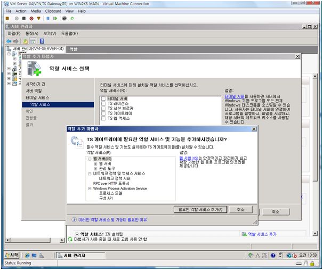Click the green Revert icon
The image size is (323, 270).
(x=72, y=18)
